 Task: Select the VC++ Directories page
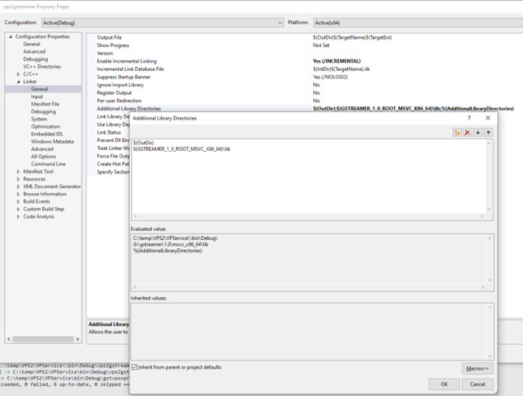41,67
